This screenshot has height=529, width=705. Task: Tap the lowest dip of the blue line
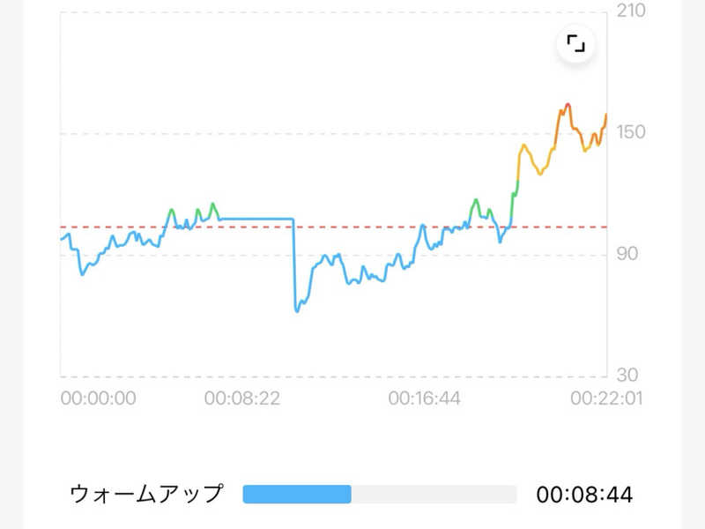[x=297, y=310]
